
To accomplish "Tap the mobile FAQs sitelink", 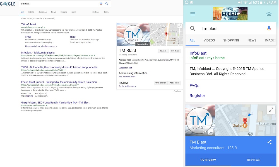I will tap(194, 85).
